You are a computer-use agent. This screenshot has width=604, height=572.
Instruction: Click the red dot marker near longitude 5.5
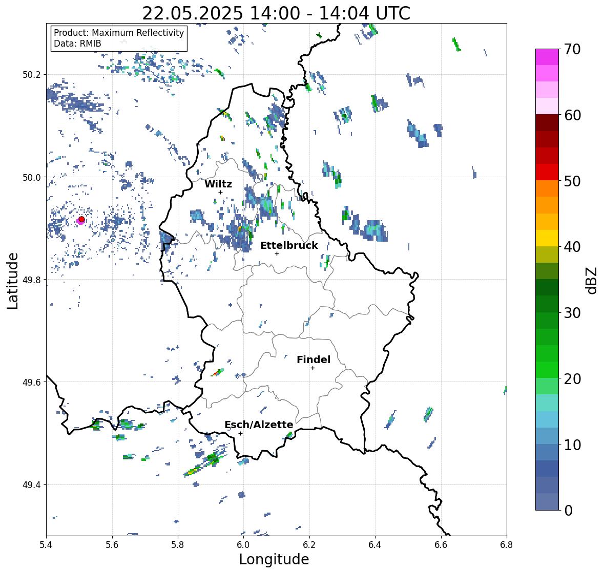[81, 219]
